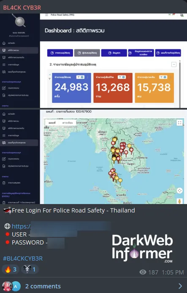Click the bottom clipboard Excel report icon in sidebar

click(x=4, y=202)
